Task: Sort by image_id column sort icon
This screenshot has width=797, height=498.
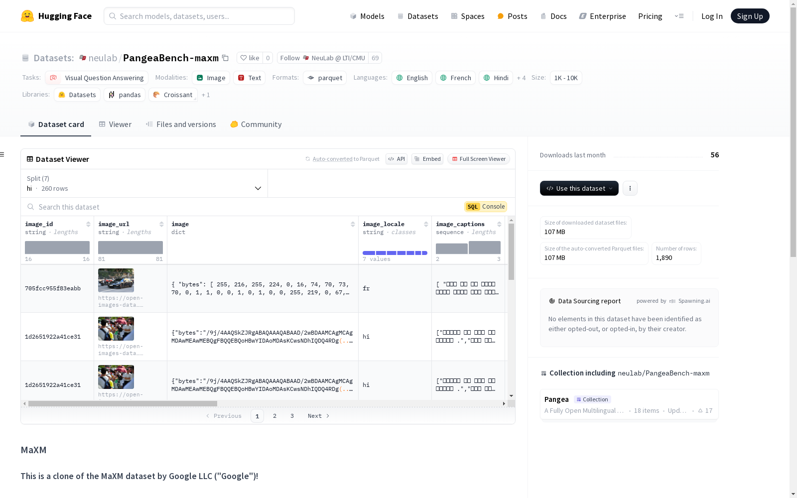Action: coord(88,224)
